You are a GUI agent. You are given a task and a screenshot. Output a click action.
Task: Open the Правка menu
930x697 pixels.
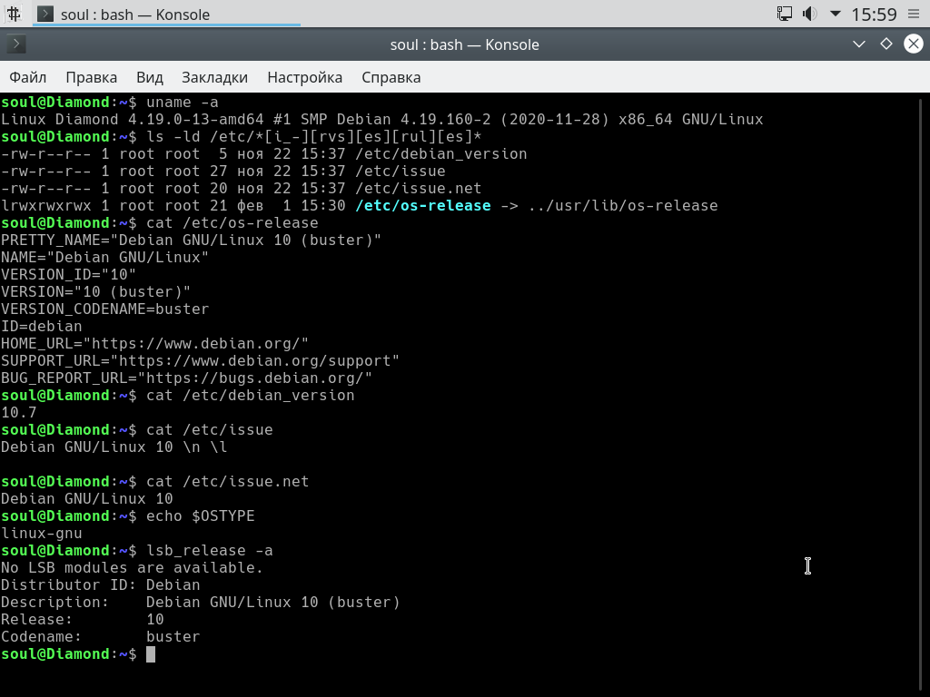[x=92, y=78]
